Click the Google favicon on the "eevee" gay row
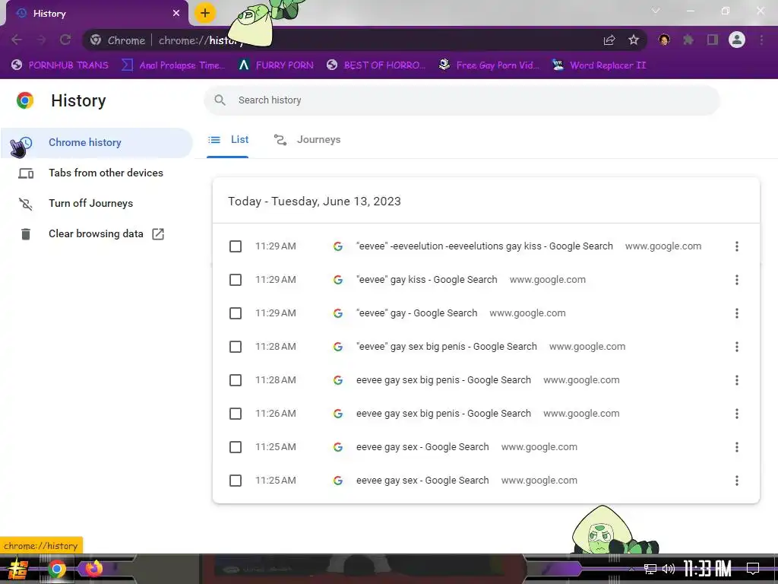Image resolution: width=778 pixels, height=584 pixels. coord(338,313)
